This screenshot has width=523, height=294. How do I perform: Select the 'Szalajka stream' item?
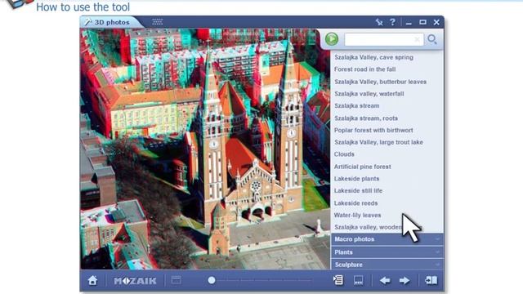356,105
